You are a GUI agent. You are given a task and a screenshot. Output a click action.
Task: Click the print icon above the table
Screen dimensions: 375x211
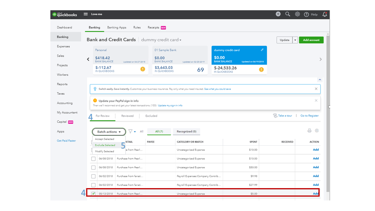(309, 131)
